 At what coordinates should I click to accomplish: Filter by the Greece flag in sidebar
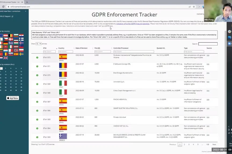pos(11,43)
